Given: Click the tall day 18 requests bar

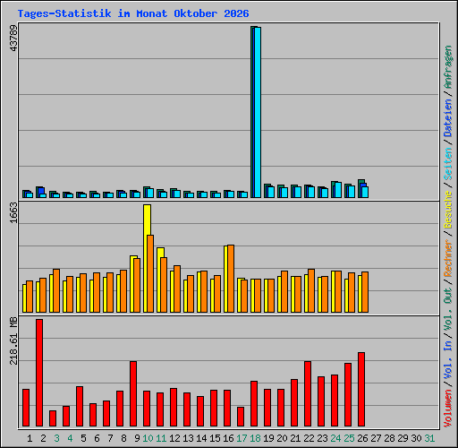Looking at the screenshot, I should [x=256, y=112].
